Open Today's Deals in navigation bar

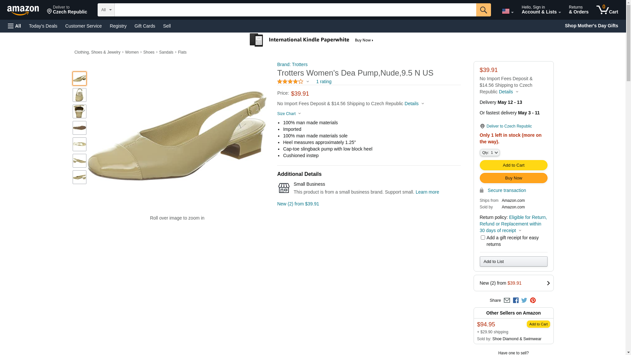click(43, 26)
